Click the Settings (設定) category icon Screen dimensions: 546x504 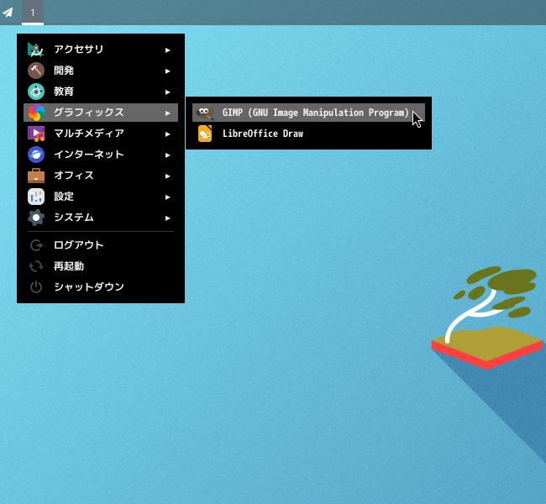click(x=36, y=197)
